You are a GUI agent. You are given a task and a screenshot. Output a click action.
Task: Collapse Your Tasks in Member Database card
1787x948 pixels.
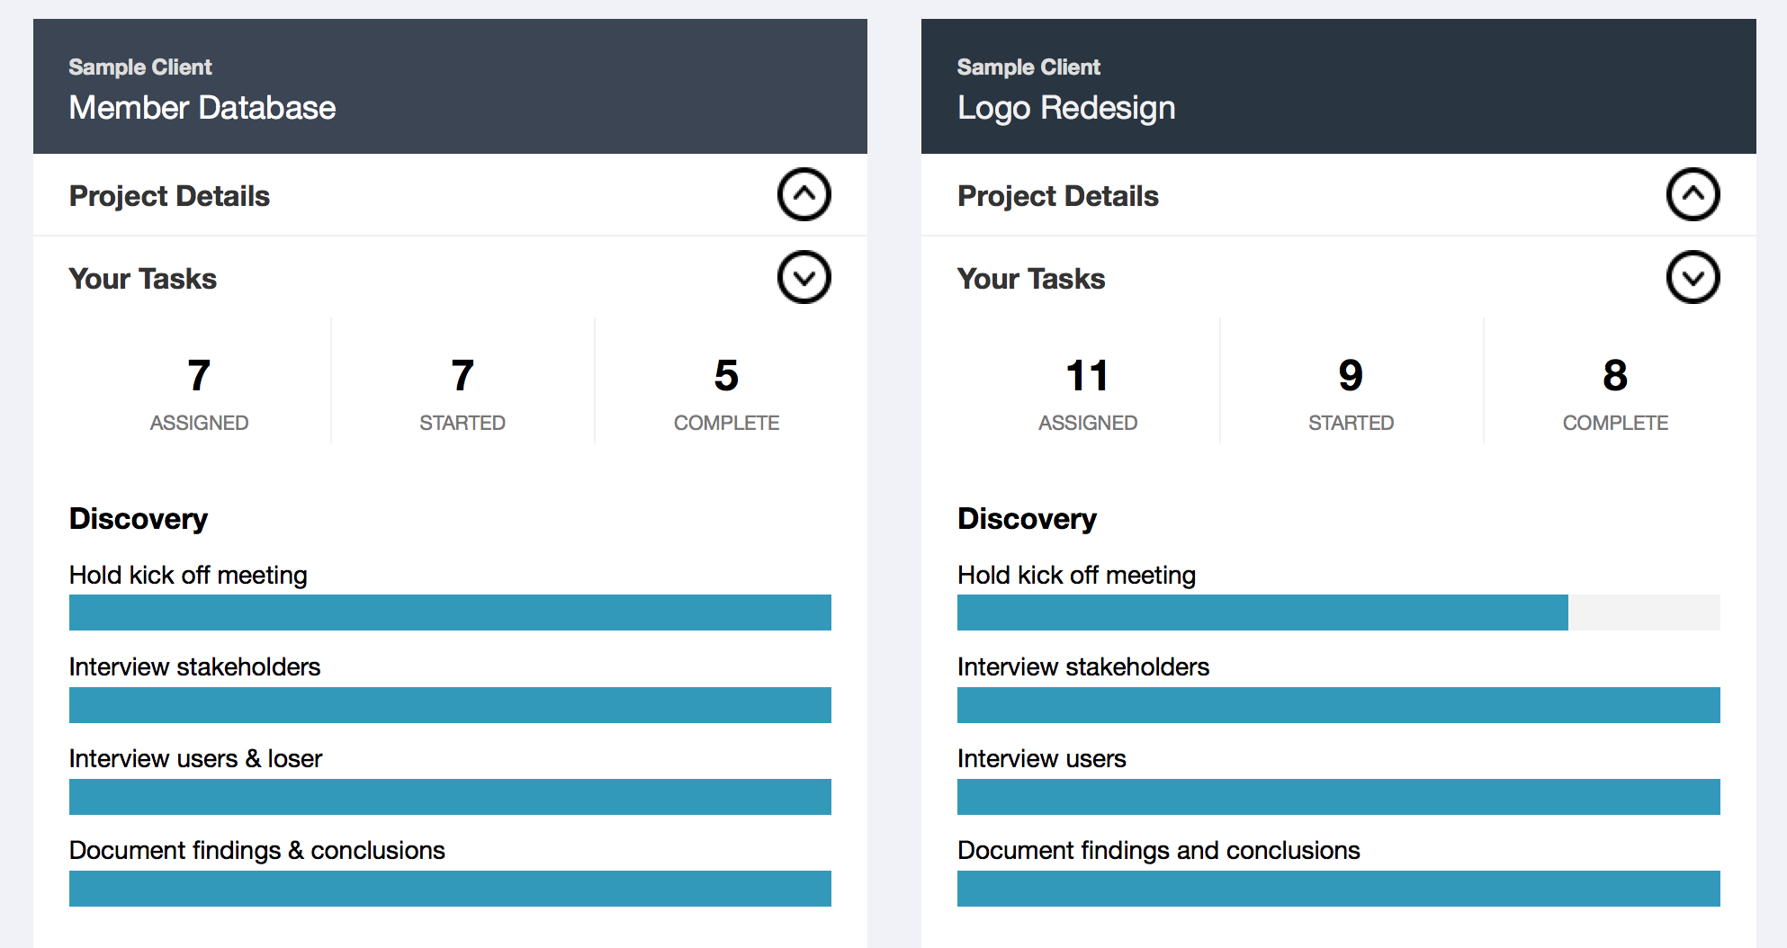point(804,277)
